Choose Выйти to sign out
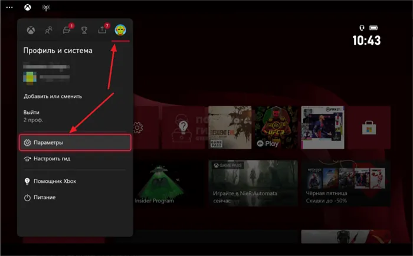The image size is (413, 256). click(31, 112)
